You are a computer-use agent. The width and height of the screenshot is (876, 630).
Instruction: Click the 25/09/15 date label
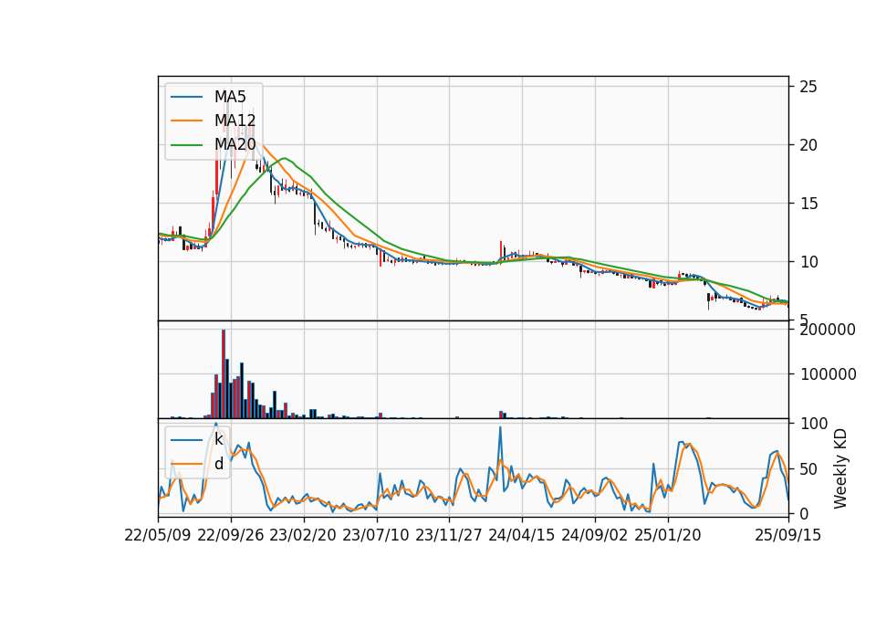pyautogui.click(x=788, y=535)
